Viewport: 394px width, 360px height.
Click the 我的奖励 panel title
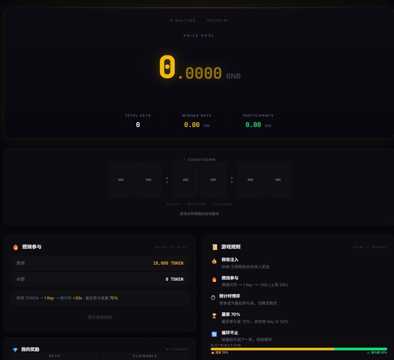point(30,349)
